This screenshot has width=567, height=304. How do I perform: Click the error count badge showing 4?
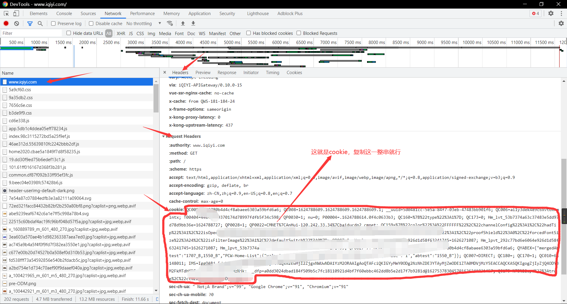tap(536, 13)
